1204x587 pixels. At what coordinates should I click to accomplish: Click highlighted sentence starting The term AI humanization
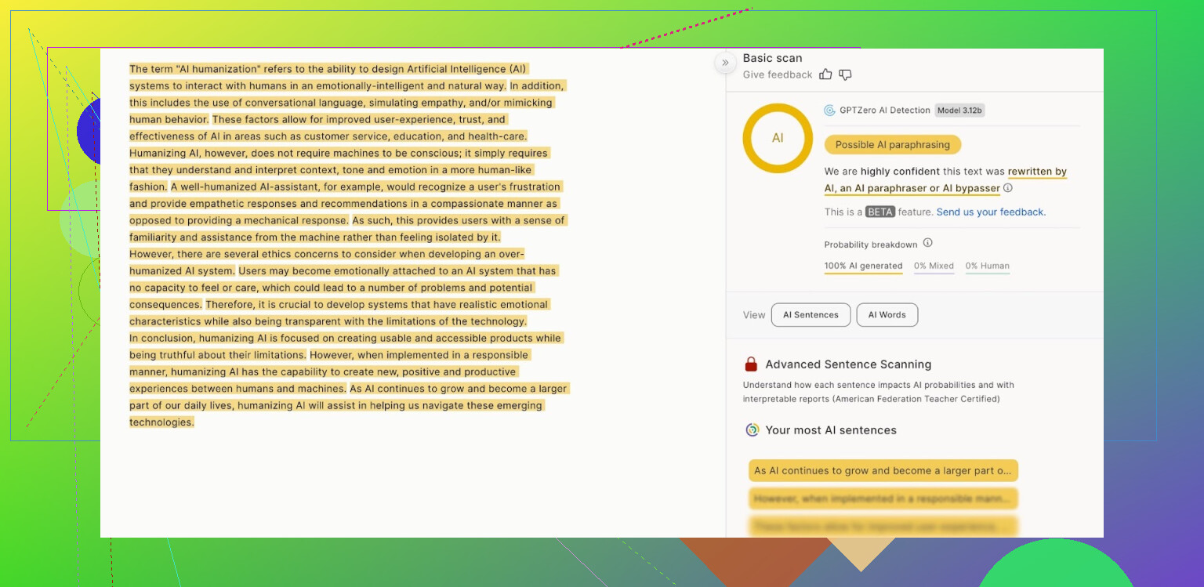pos(329,69)
